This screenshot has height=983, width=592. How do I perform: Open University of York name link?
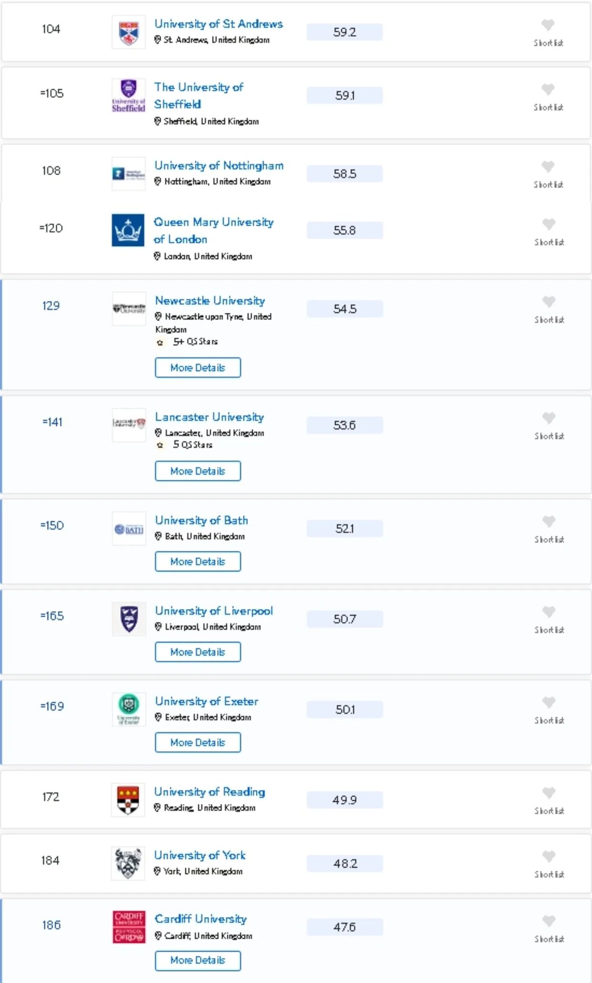point(200,855)
